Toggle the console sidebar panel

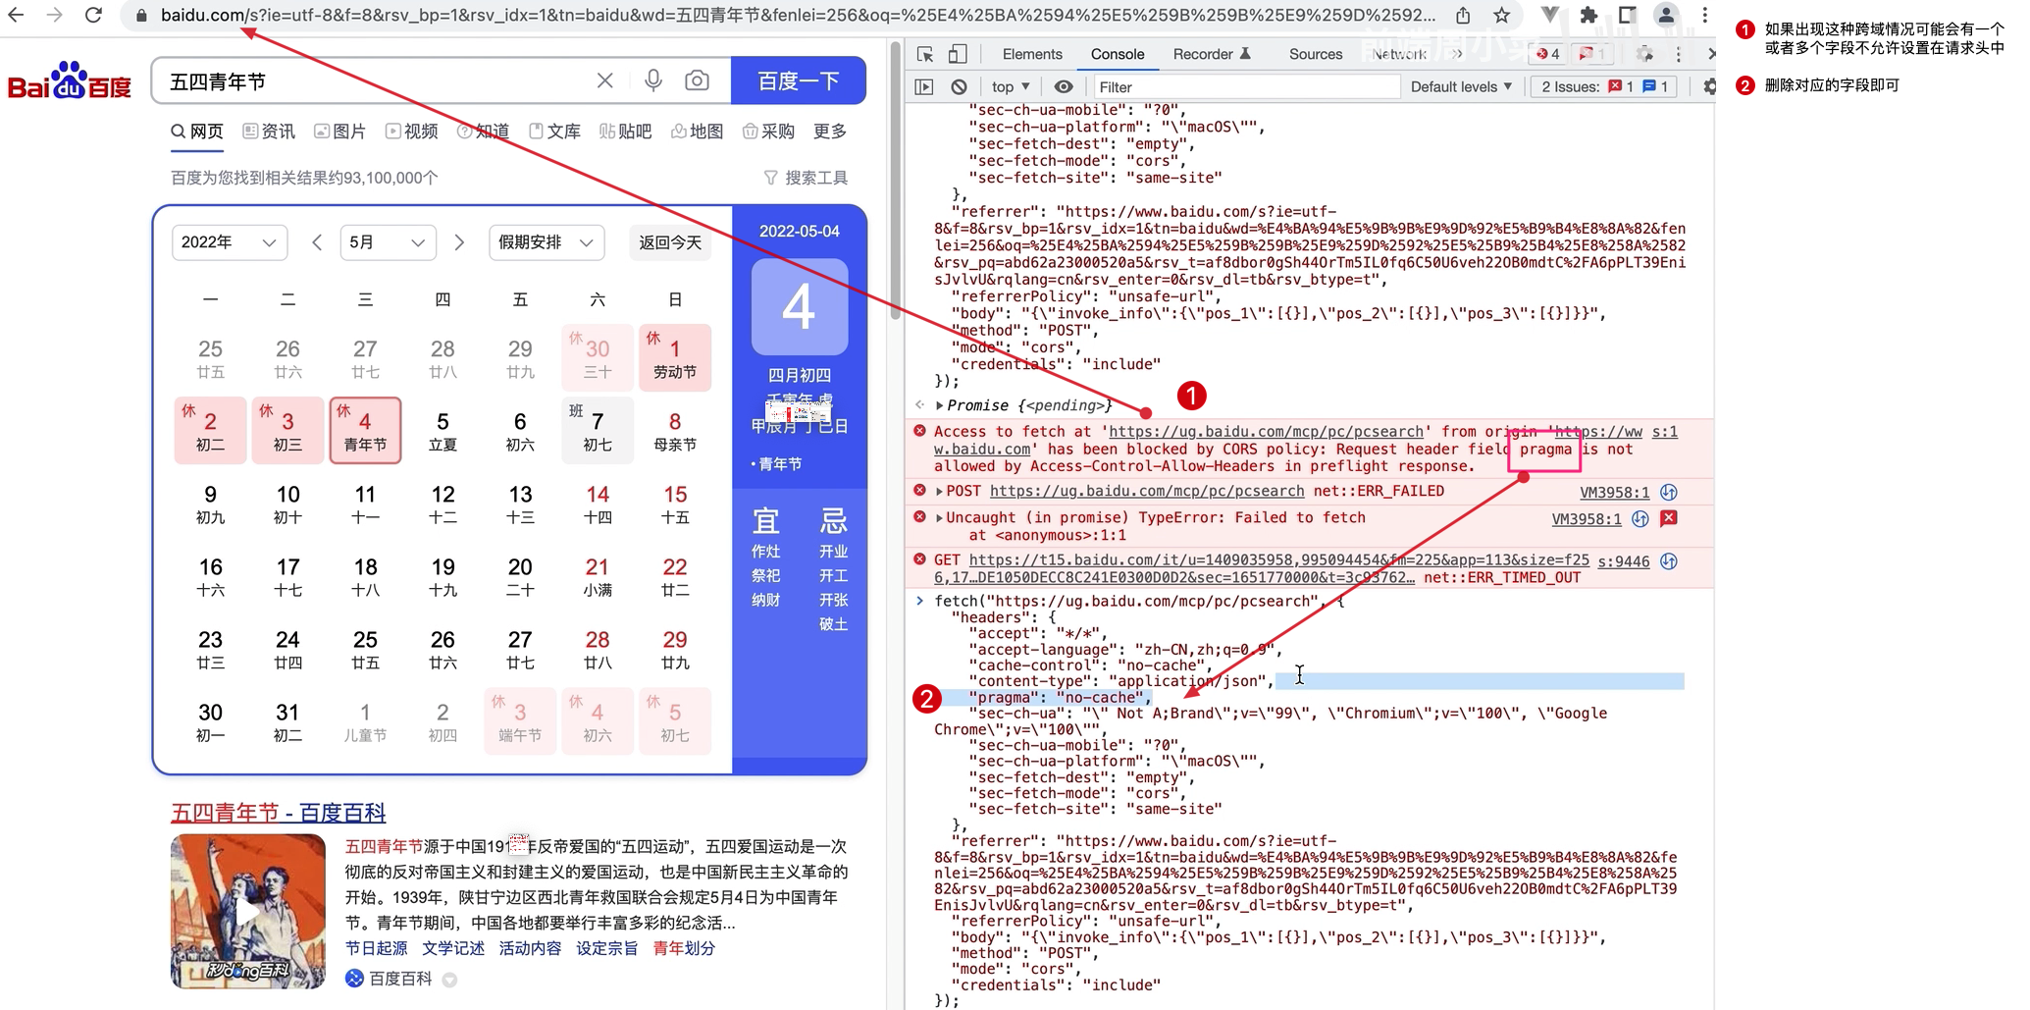click(924, 86)
